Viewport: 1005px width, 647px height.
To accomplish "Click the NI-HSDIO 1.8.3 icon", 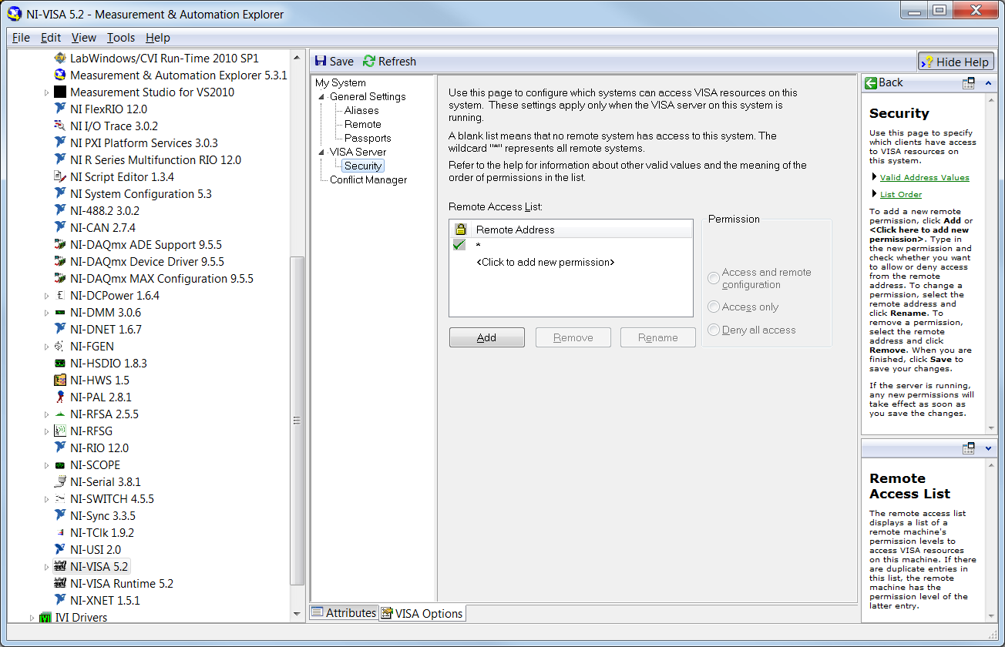I will coord(60,363).
